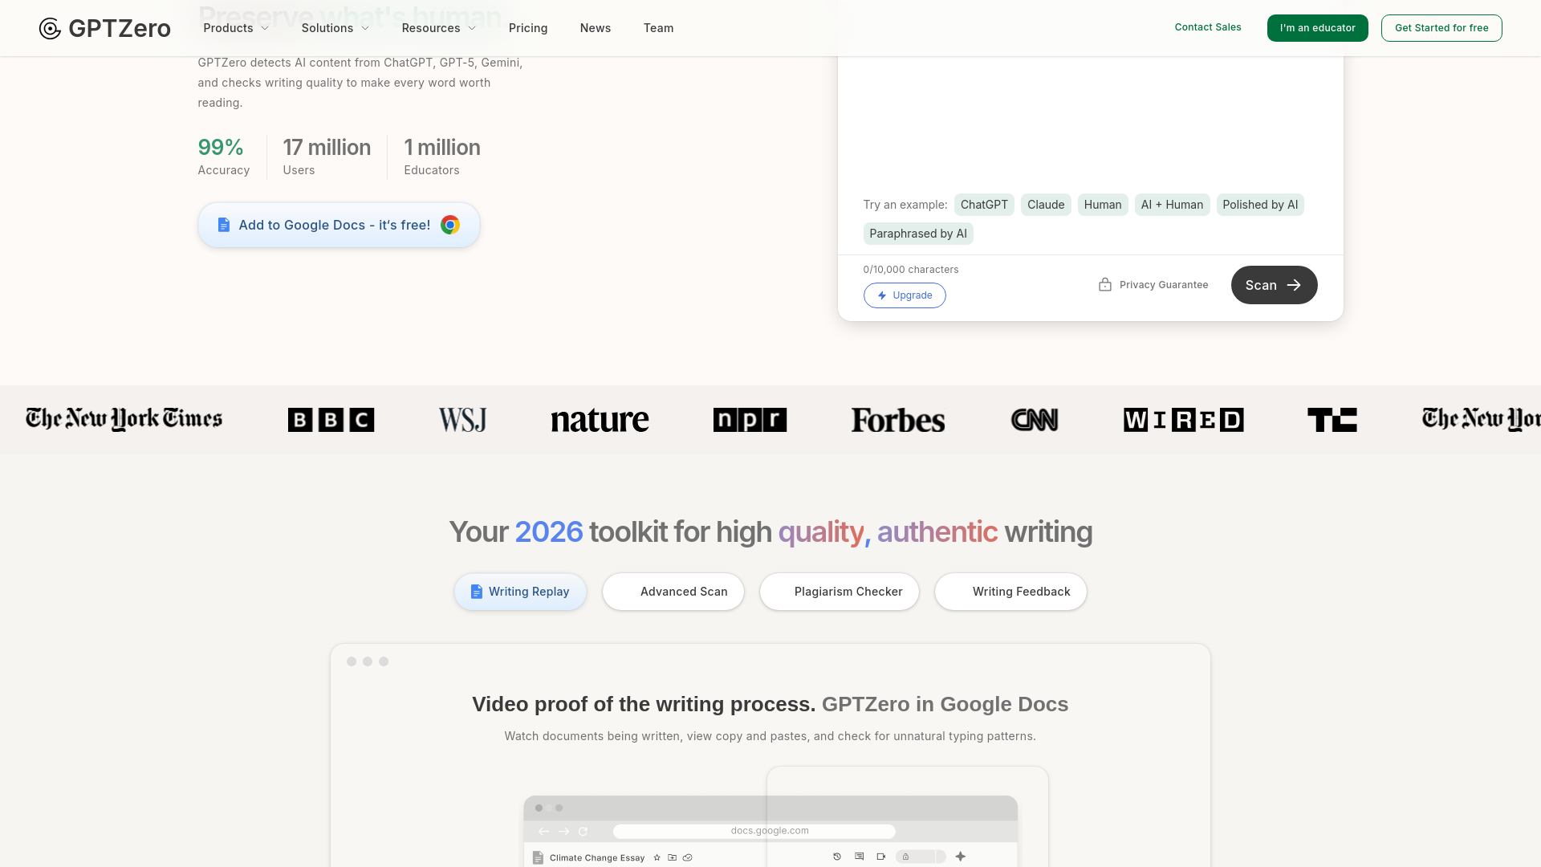Screen dimensions: 1541x867
Task: Load the Paraphrased by AI example
Action: pyautogui.click(x=918, y=234)
